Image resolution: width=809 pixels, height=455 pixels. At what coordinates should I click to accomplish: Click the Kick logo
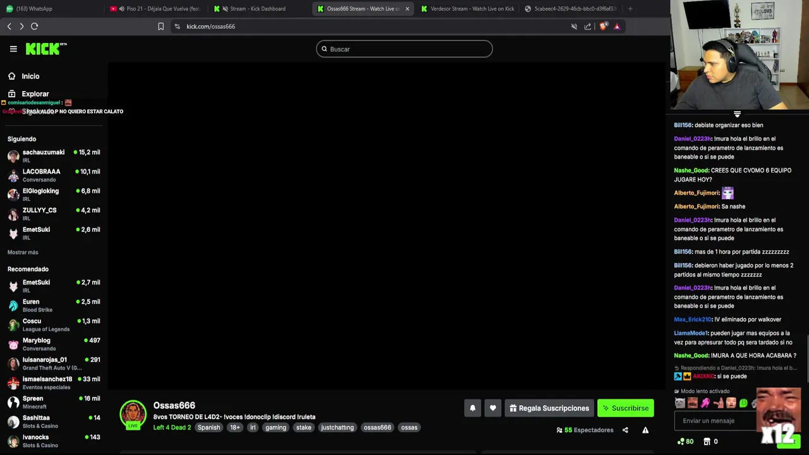pos(46,49)
